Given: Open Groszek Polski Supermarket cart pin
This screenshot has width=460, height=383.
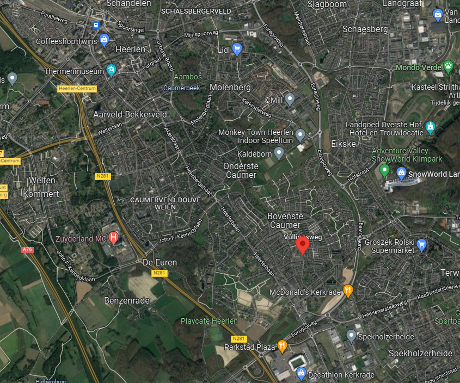Looking at the screenshot, I should point(421,245).
